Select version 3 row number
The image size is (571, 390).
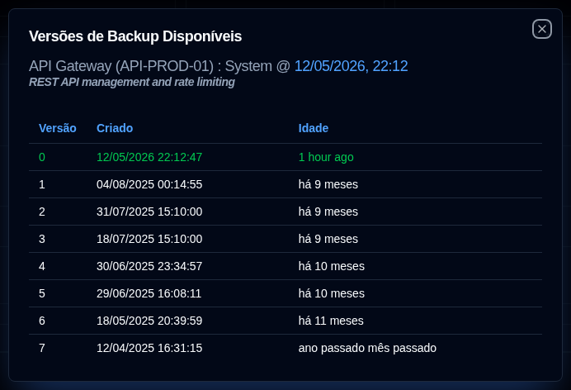[42, 239]
